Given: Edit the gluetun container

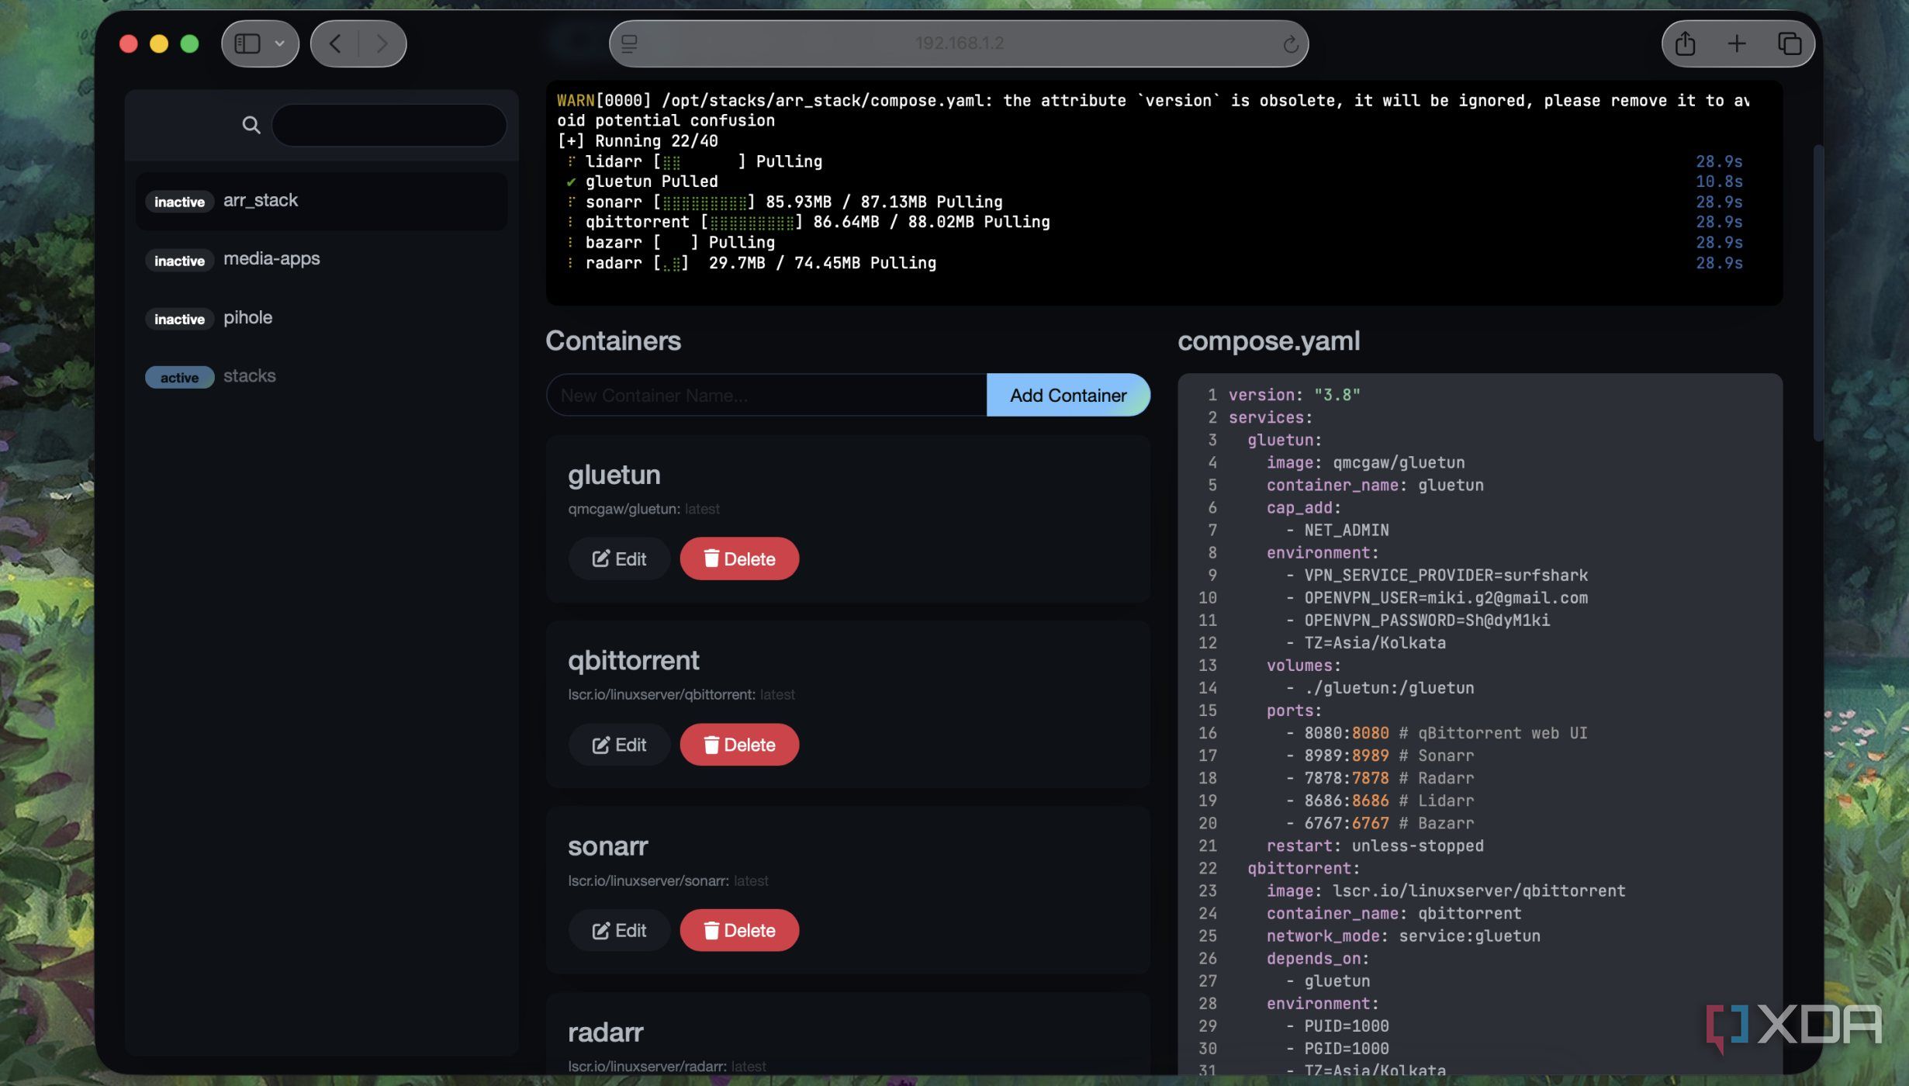Looking at the screenshot, I should point(619,559).
